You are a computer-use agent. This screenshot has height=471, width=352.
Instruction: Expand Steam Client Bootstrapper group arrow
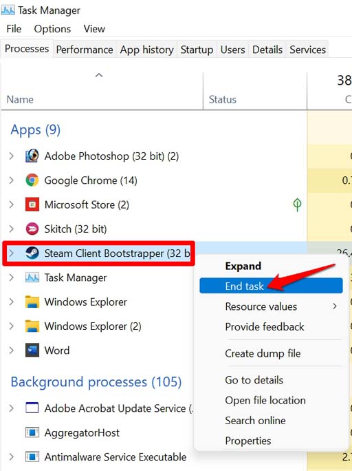pos(12,253)
